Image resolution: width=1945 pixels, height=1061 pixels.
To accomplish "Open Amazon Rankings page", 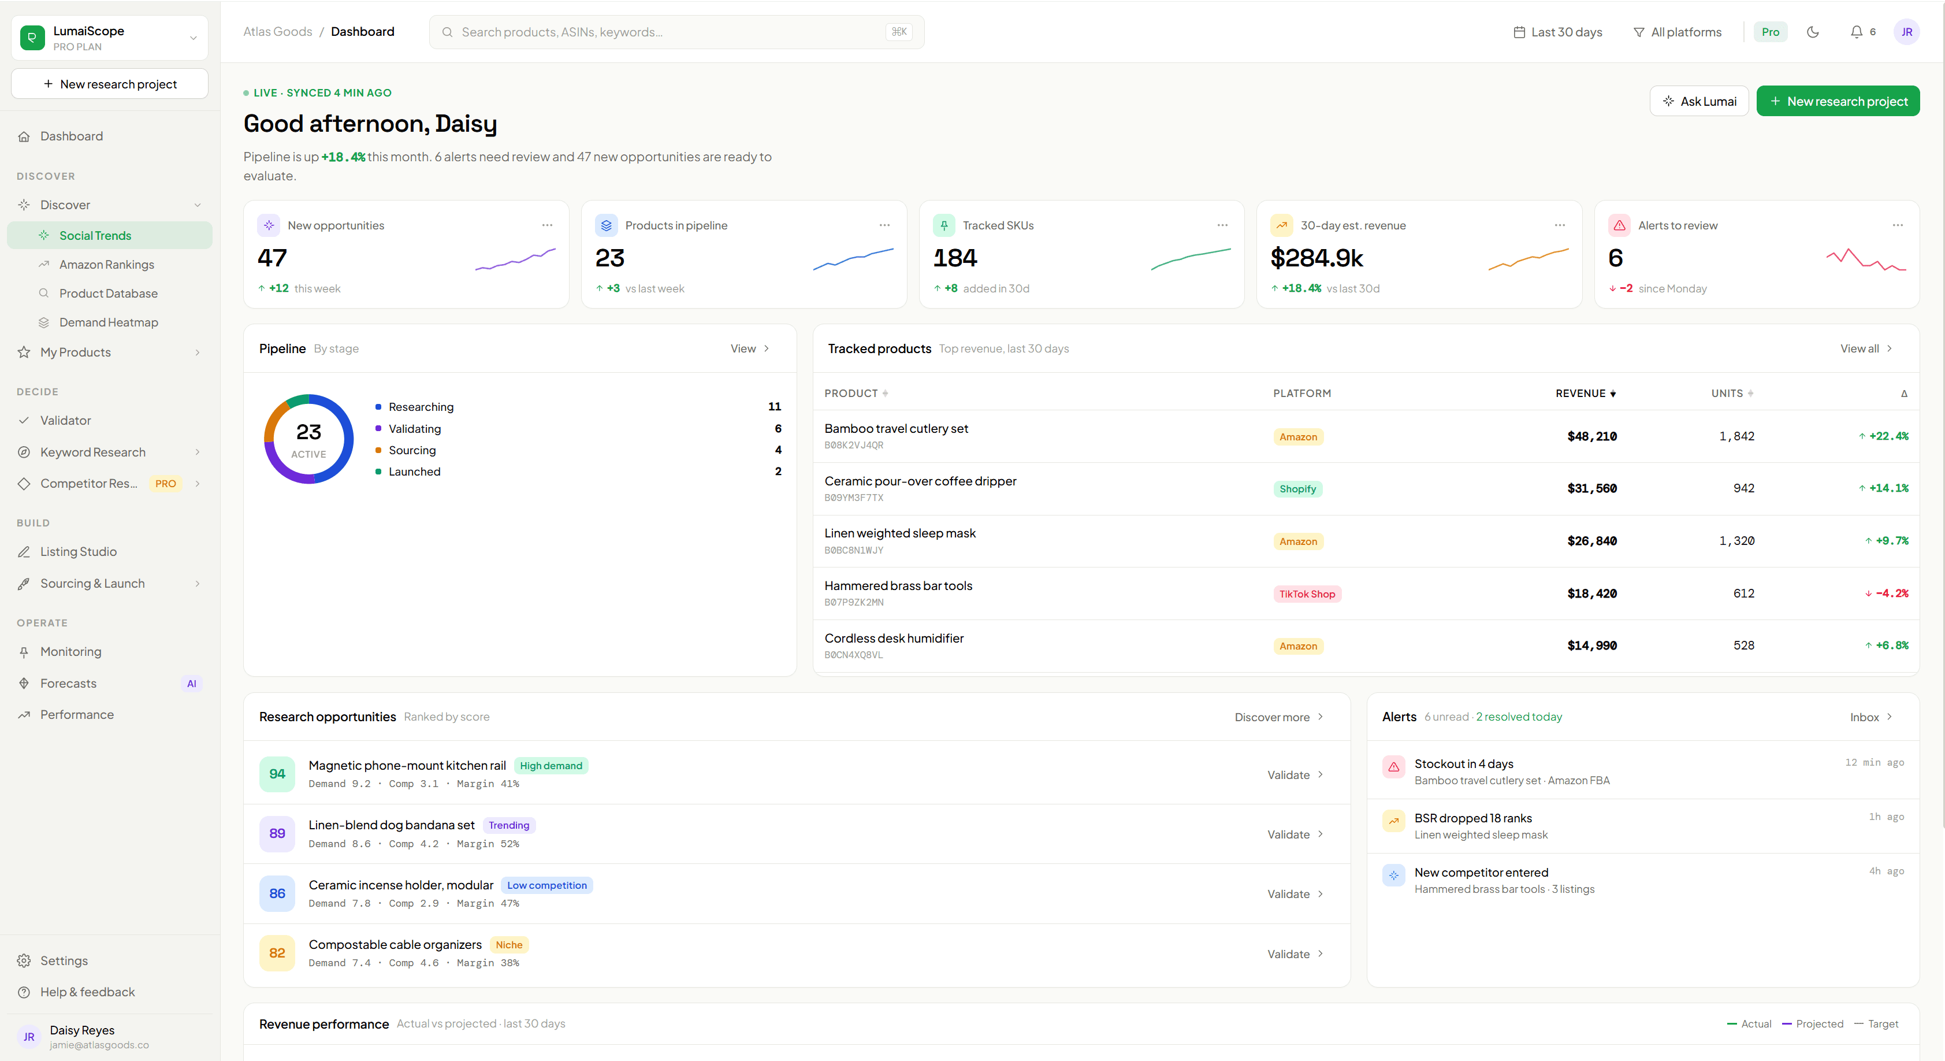I will click(x=110, y=264).
